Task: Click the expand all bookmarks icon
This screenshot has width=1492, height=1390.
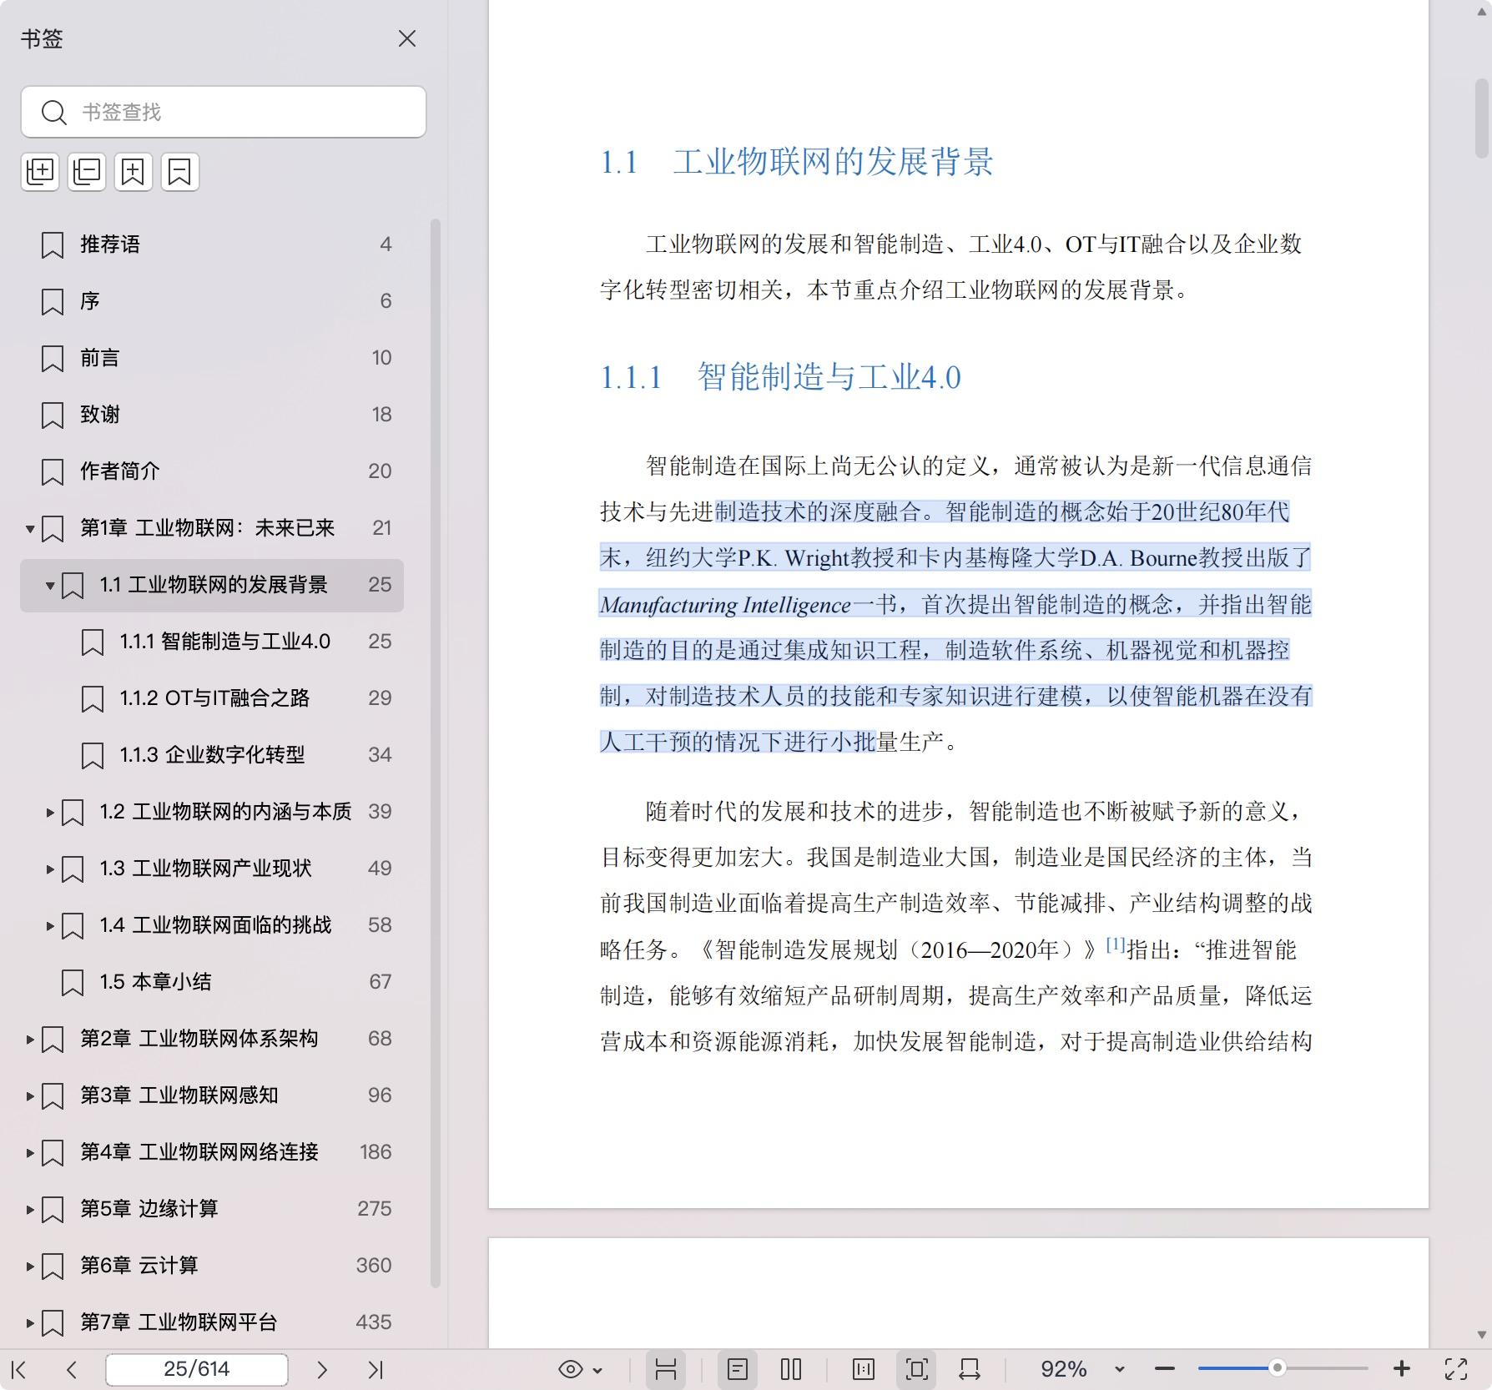Action: (40, 172)
